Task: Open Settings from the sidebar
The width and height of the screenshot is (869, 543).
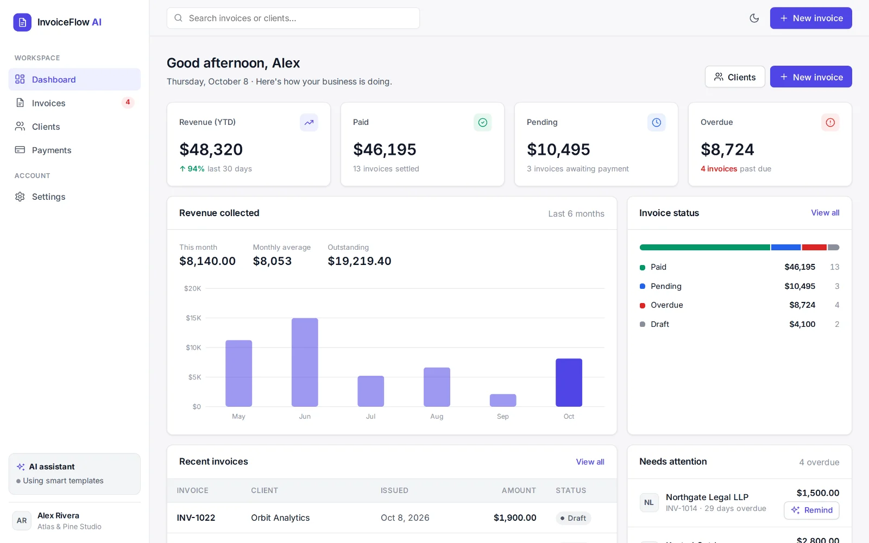Action: tap(74, 197)
